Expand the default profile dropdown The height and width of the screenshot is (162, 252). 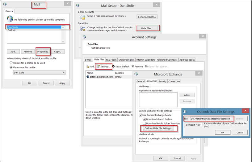pos(64,72)
